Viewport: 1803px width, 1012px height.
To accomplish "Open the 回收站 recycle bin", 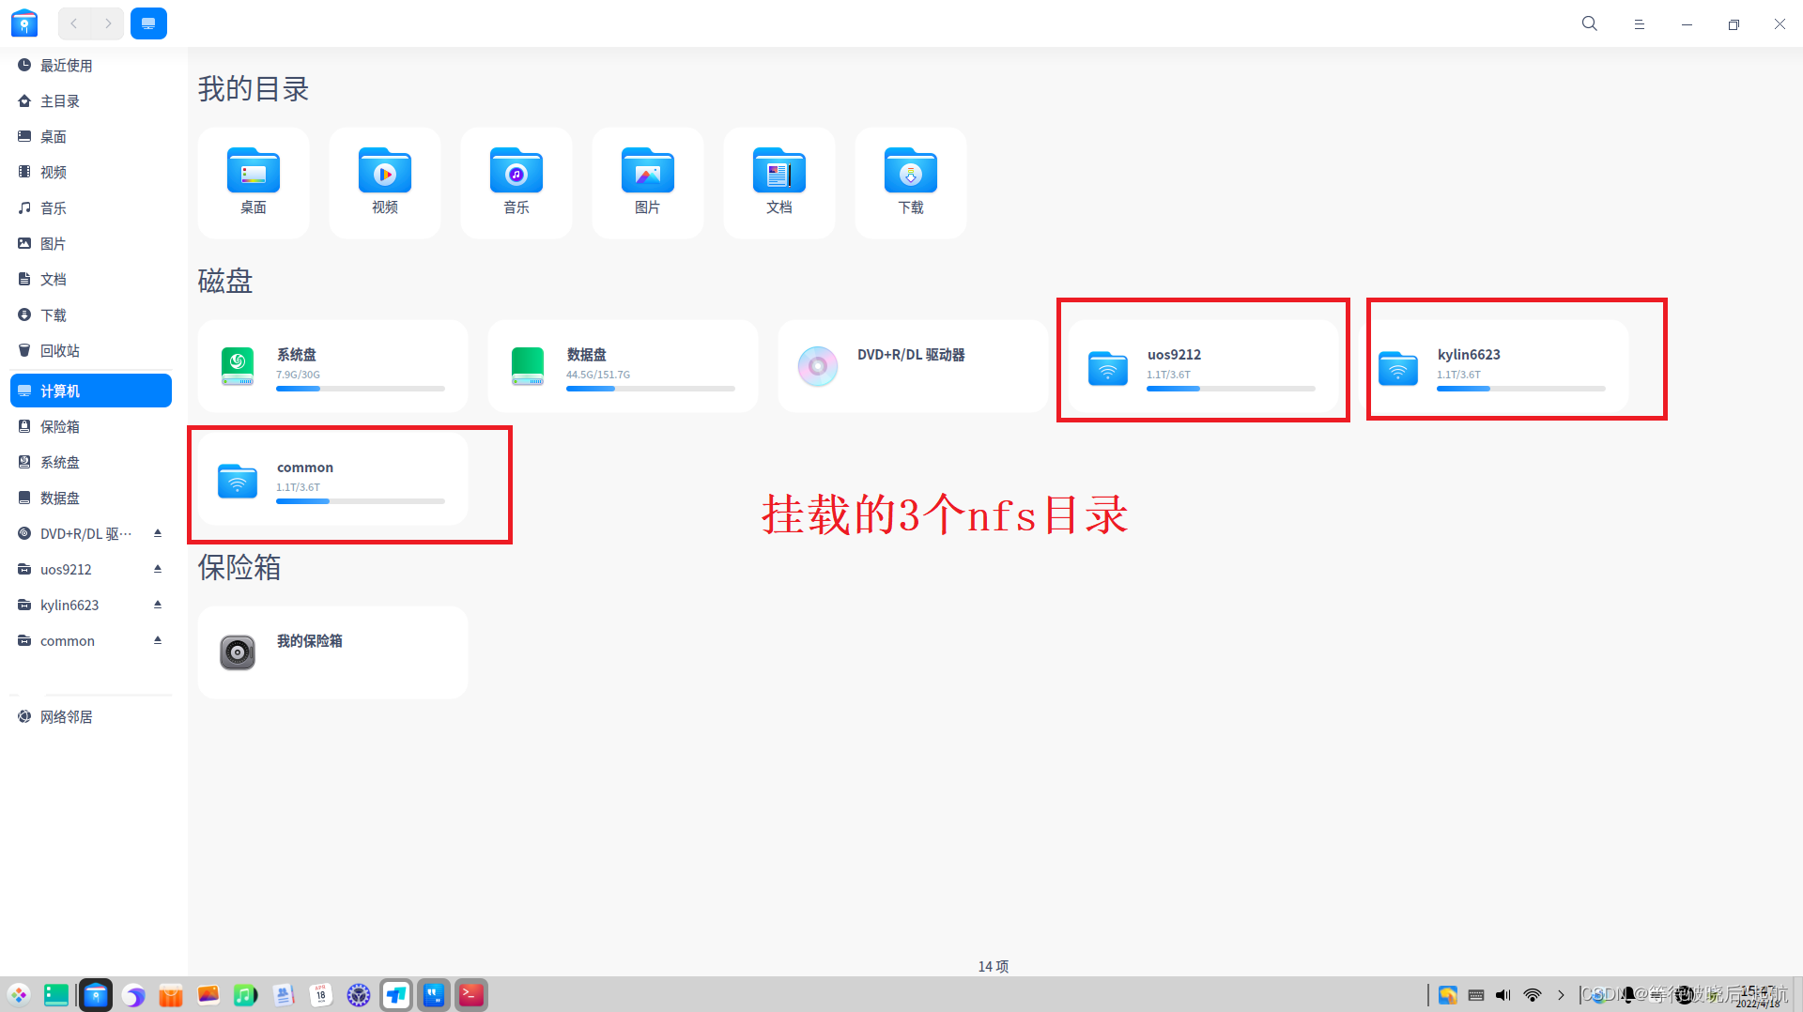I will (x=62, y=350).
